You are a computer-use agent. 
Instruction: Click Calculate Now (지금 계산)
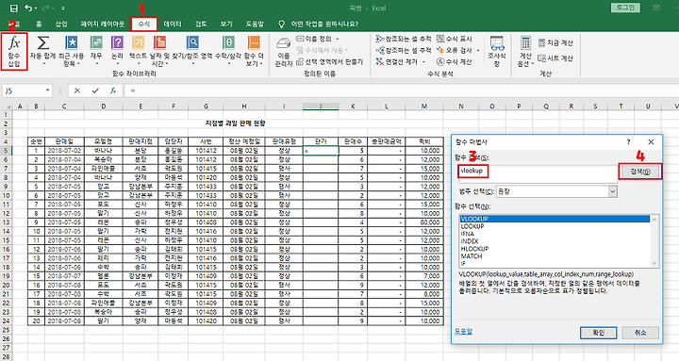(555, 42)
